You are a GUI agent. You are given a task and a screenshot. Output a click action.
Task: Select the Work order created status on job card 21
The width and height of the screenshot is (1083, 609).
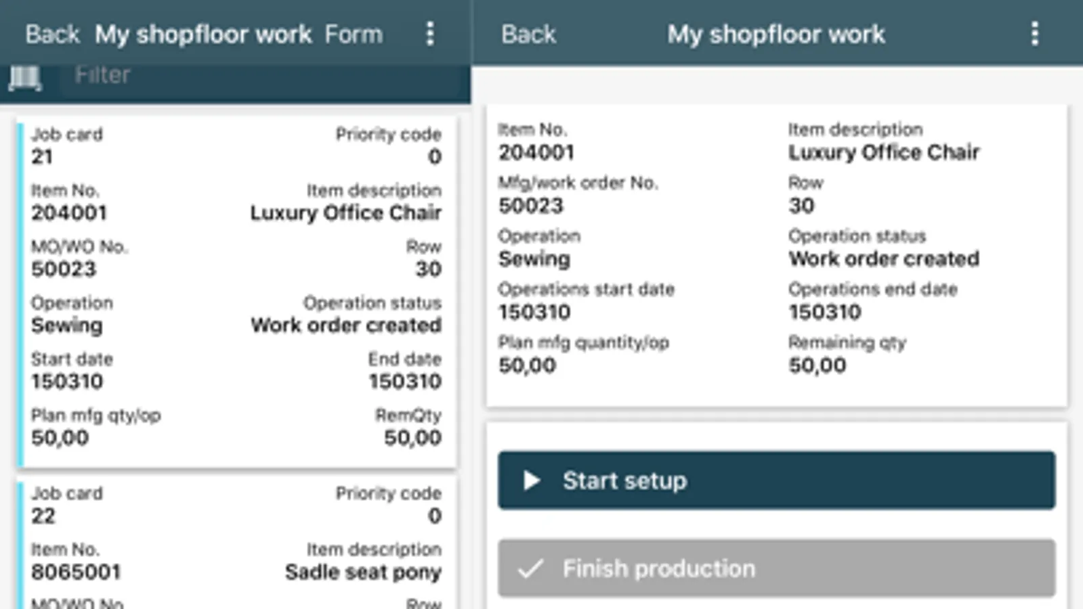click(346, 325)
